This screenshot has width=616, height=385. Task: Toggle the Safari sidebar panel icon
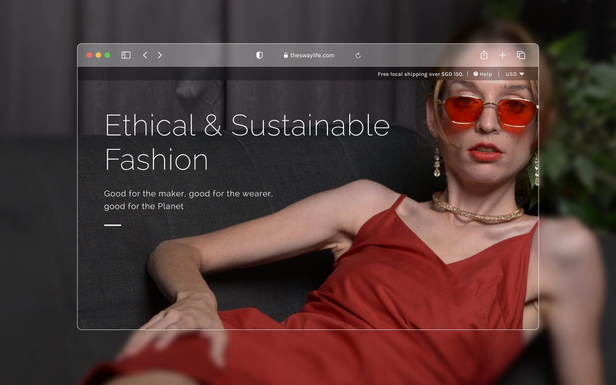(126, 55)
